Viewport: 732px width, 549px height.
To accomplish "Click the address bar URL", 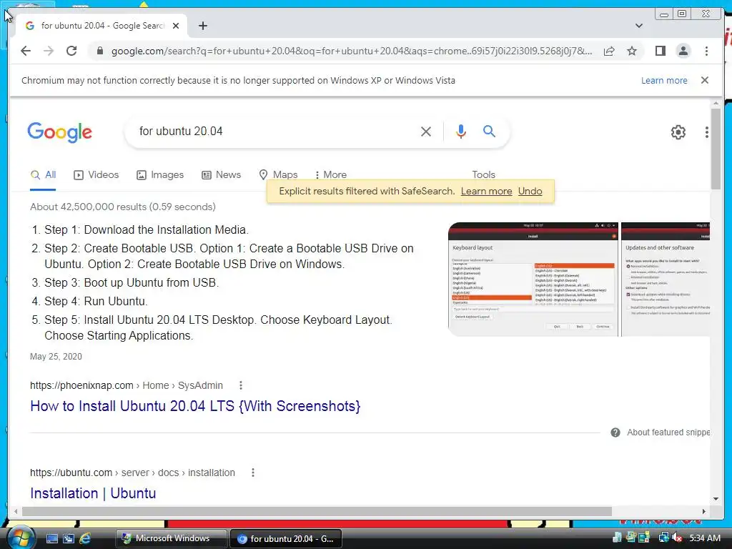I will pyautogui.click(x=352, y=51).
